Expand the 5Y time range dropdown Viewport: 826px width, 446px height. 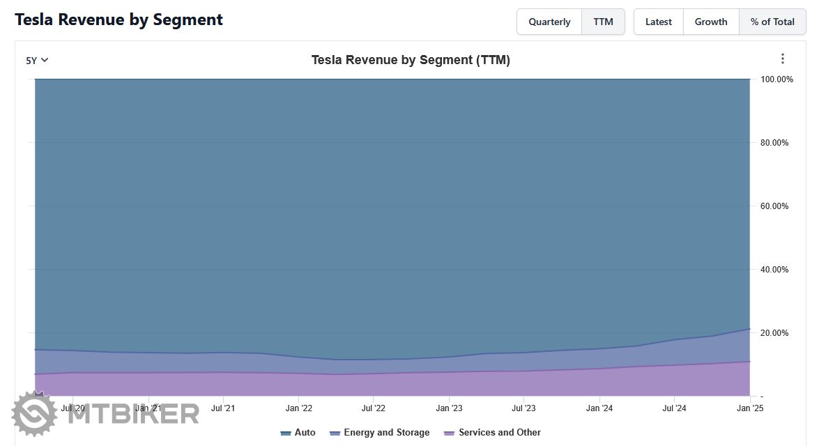(37, 60)
